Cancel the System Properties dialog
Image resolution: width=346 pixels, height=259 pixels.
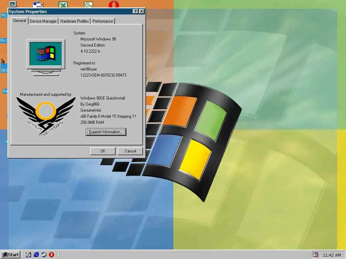point(130,151)
